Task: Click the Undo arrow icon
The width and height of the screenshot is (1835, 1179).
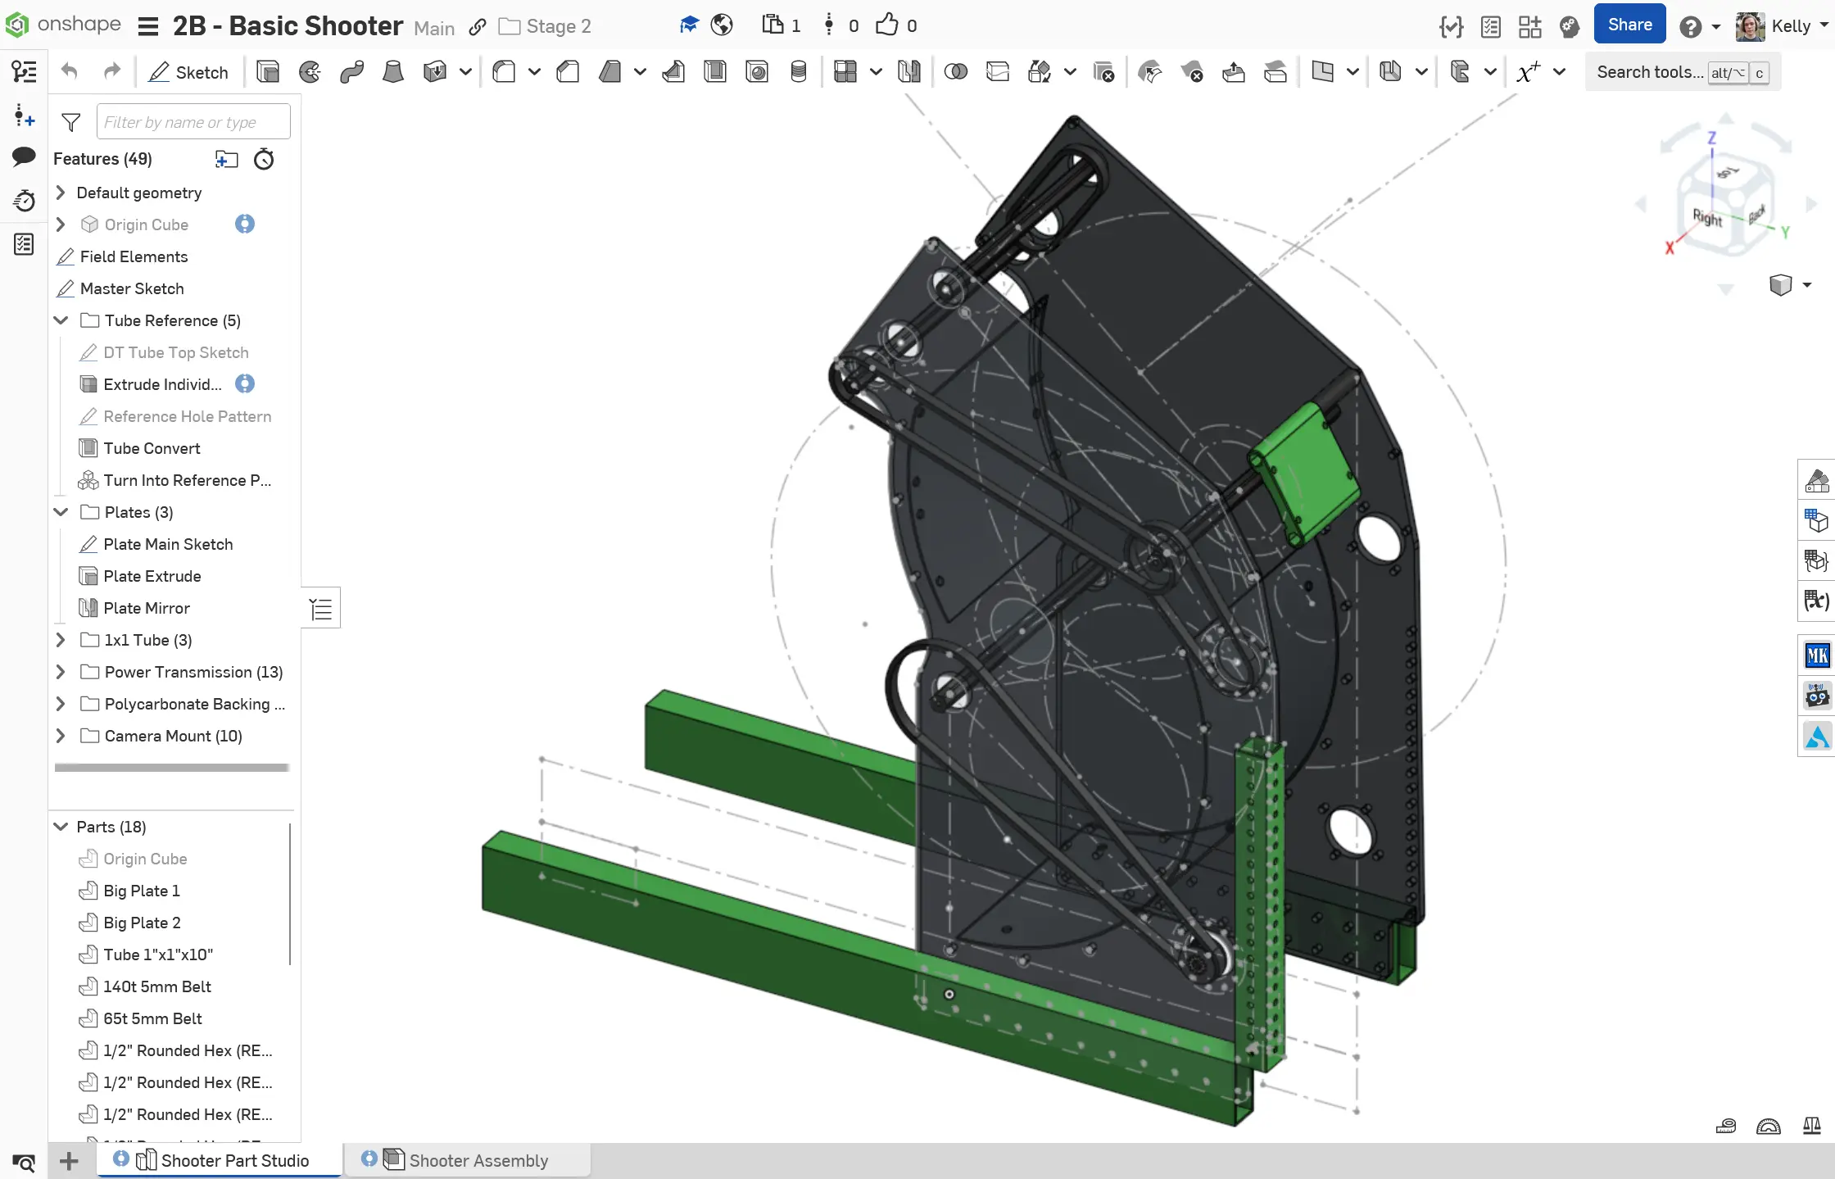Action: click(x=70, y=72)
